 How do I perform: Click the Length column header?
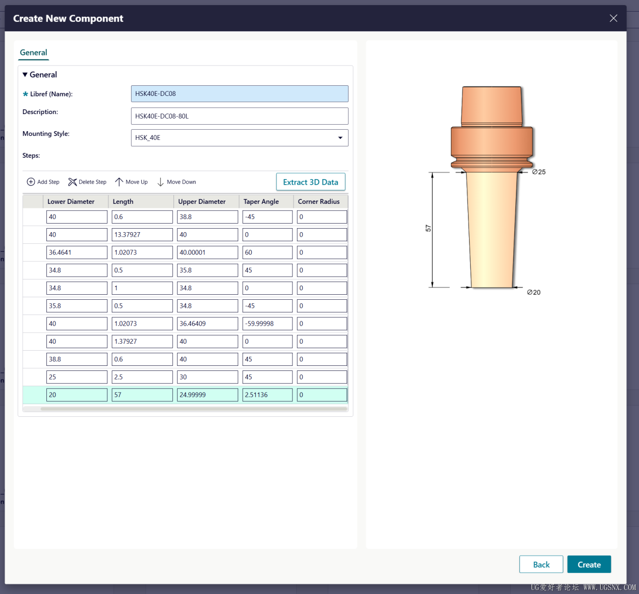click(x=141, y=201)
